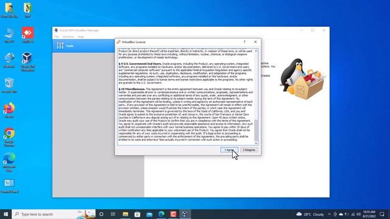Open Task View from the taskbar
The width and height of the screenshot is (390, 219).
(113, 214)
